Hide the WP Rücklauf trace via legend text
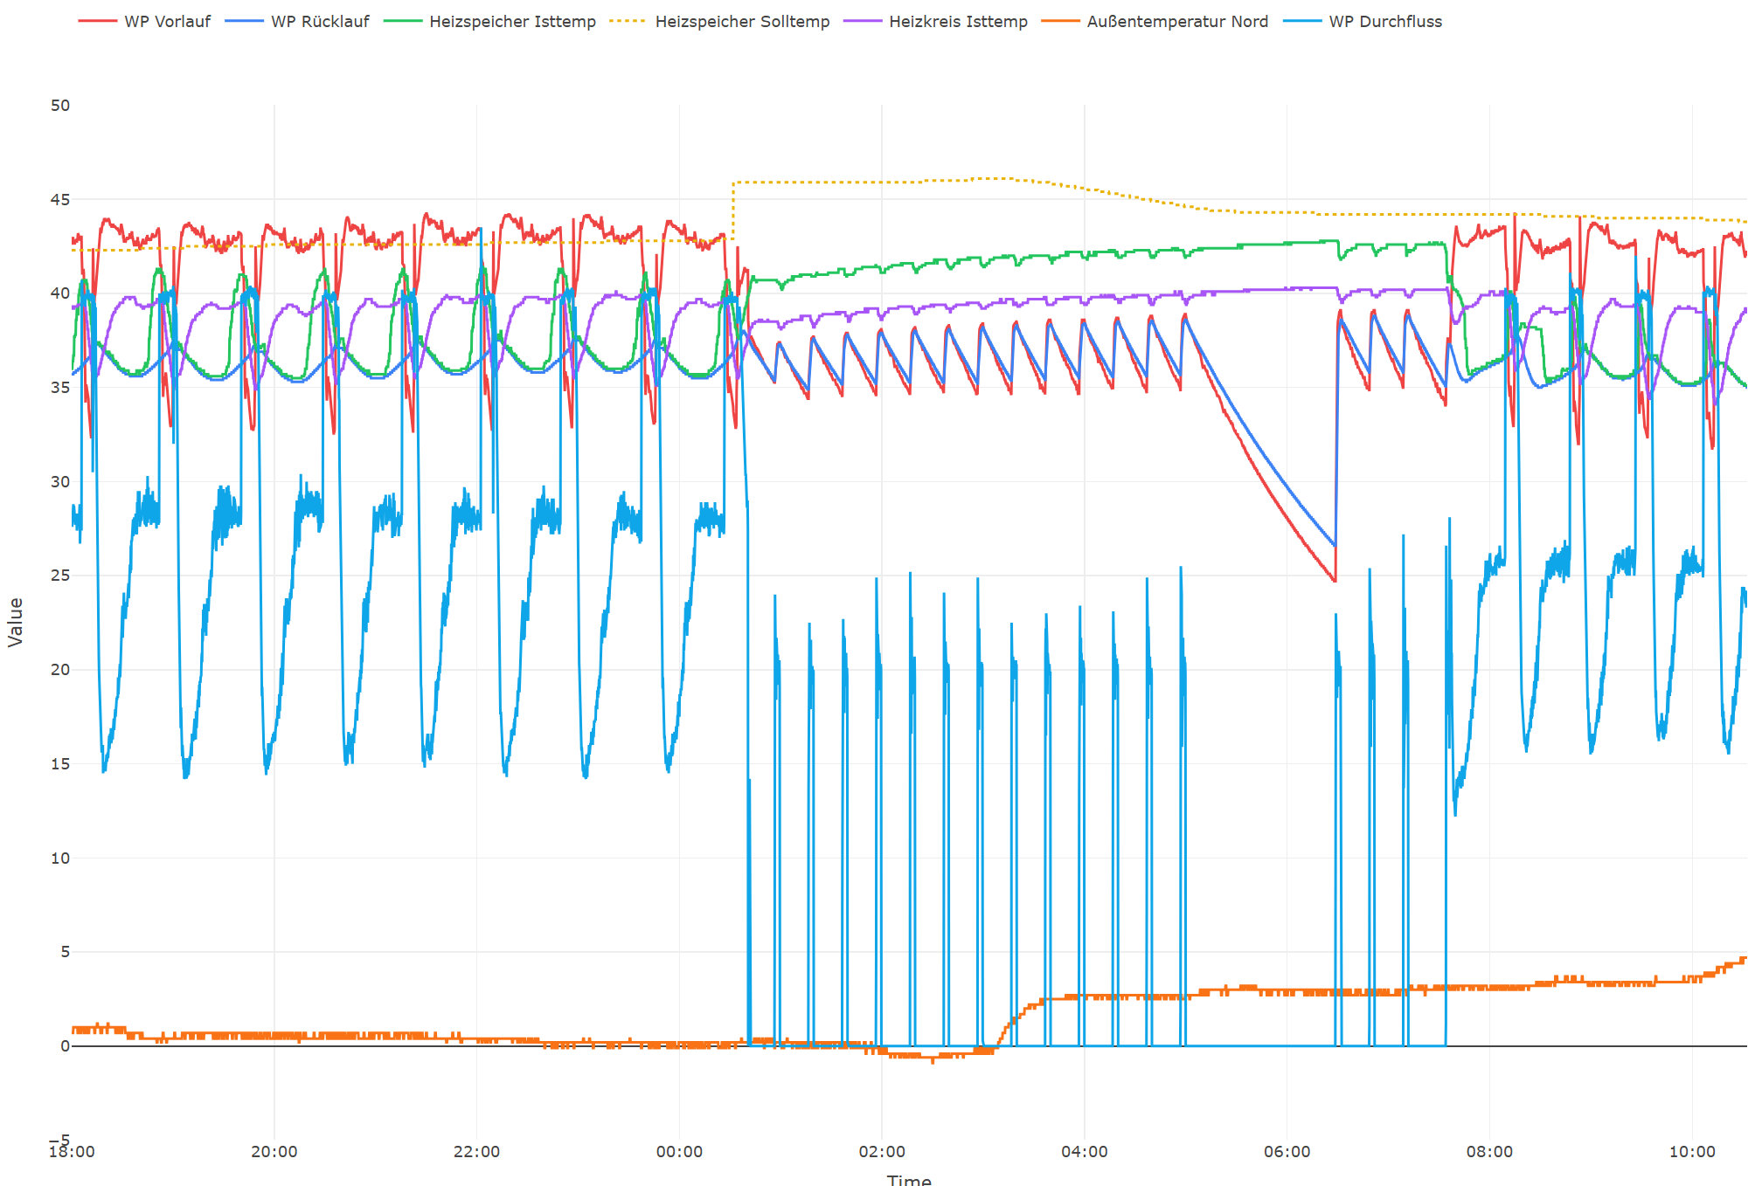This screenshot has height=1186, width=1762. (x=320, y=22)
